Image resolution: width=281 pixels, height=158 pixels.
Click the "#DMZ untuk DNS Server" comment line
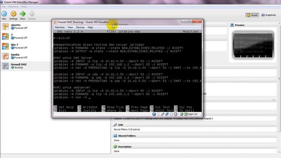click(x=72, y=58)
